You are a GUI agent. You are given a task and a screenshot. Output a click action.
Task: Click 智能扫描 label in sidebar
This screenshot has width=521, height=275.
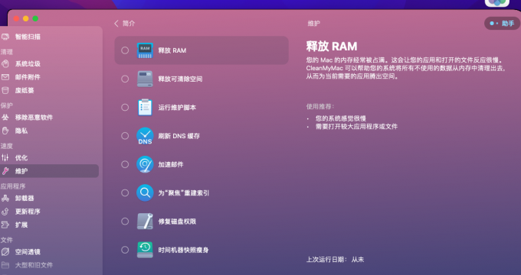[28, 37]
